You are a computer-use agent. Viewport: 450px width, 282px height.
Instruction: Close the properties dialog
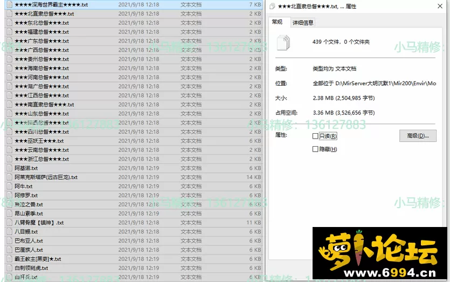[440, 6]
